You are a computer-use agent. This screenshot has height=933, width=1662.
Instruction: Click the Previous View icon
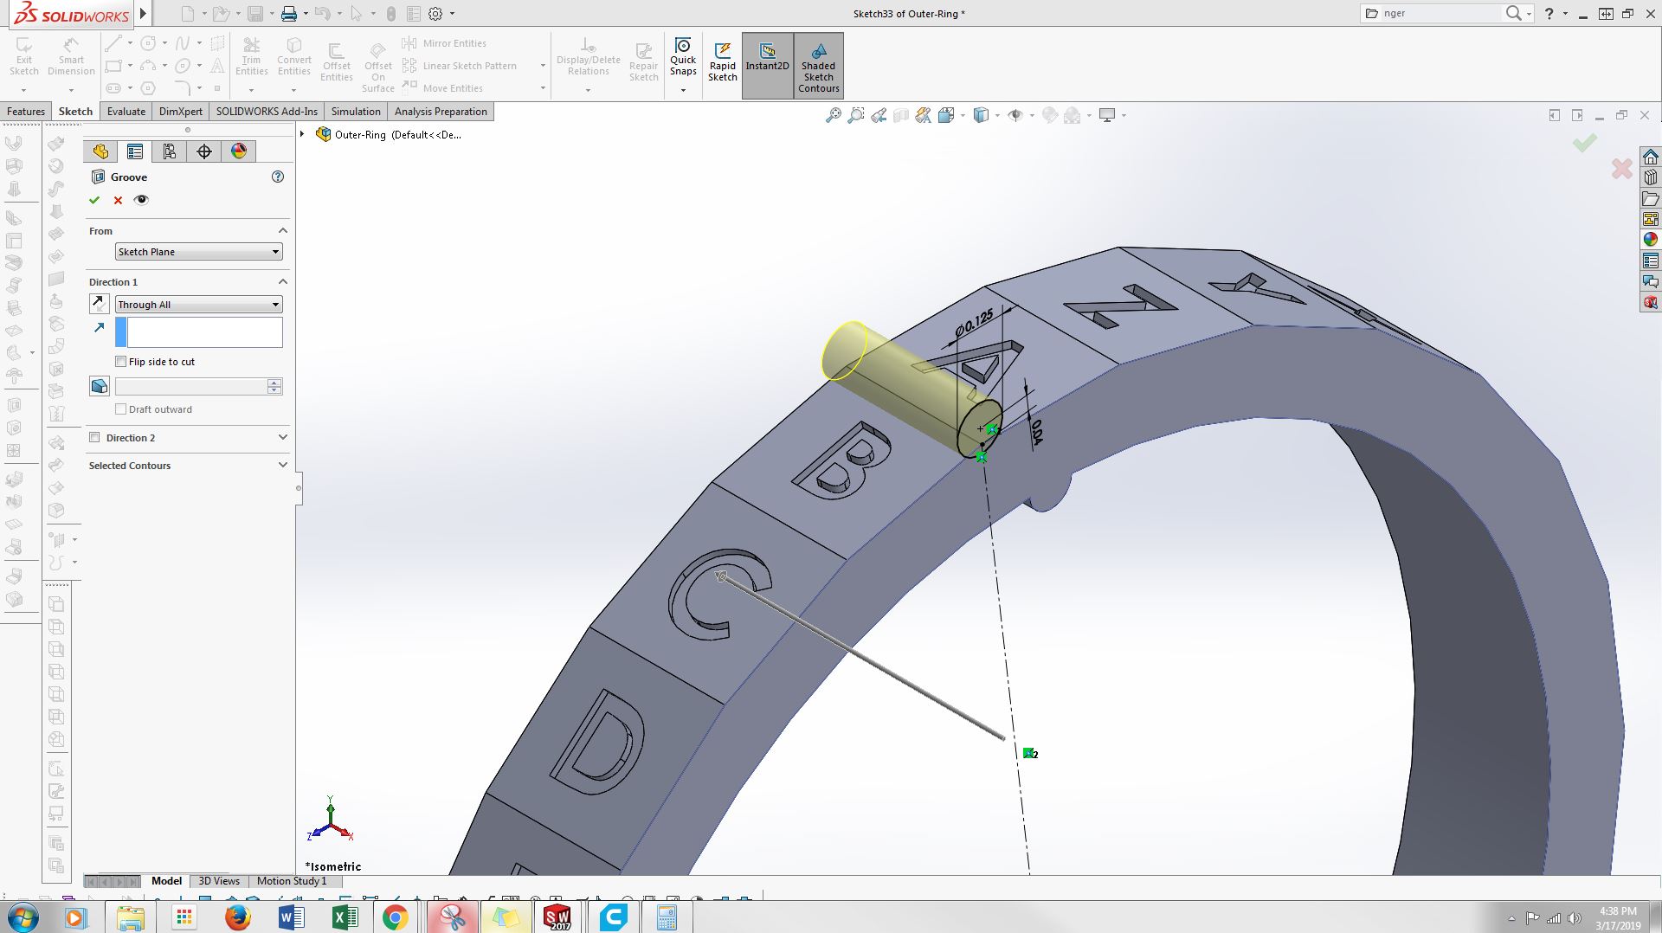879,115
